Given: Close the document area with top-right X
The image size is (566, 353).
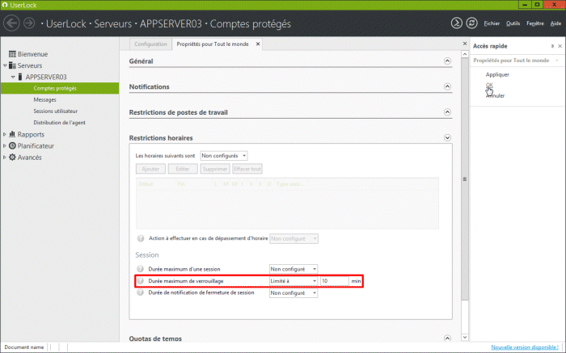Looking at the screenshot, I should 465,44.
